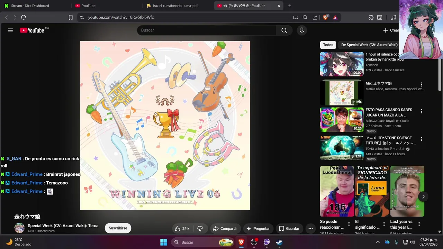
Task: Reload the page using the refresh icon
Action: tap(24, 17)
